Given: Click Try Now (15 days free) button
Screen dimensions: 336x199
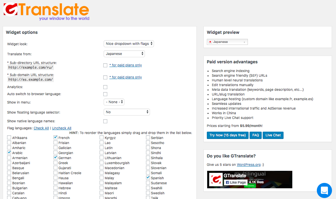Looking at the screenshot, I should click(228, 135).
